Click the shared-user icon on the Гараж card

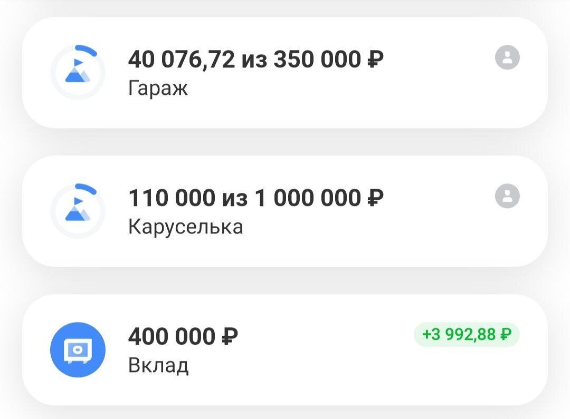(507, 58)
